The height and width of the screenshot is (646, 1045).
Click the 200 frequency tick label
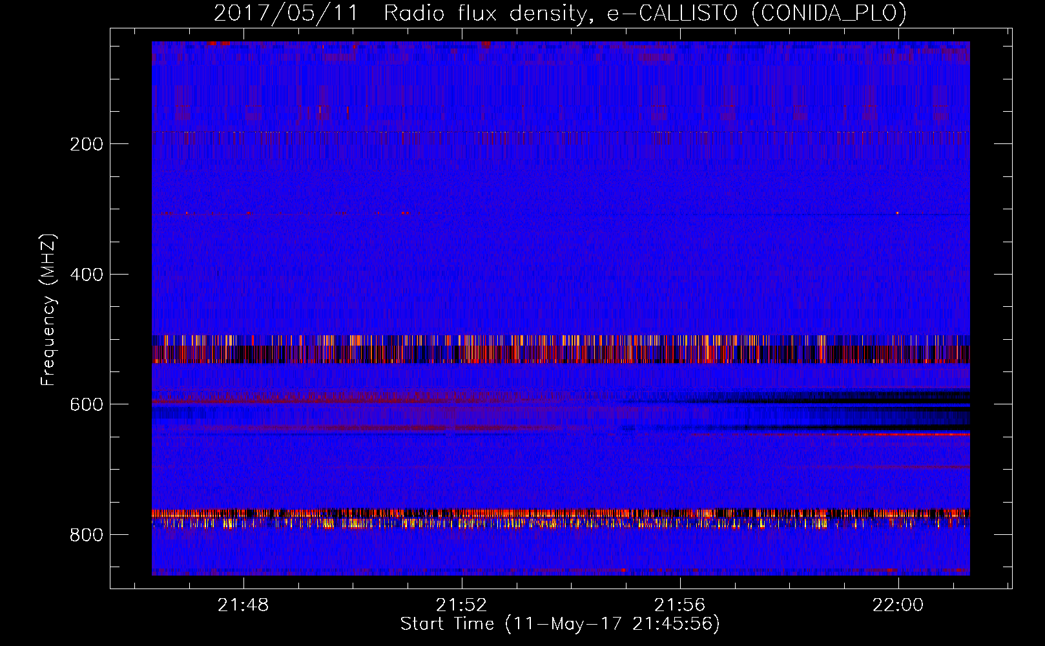tap(87, 144)
